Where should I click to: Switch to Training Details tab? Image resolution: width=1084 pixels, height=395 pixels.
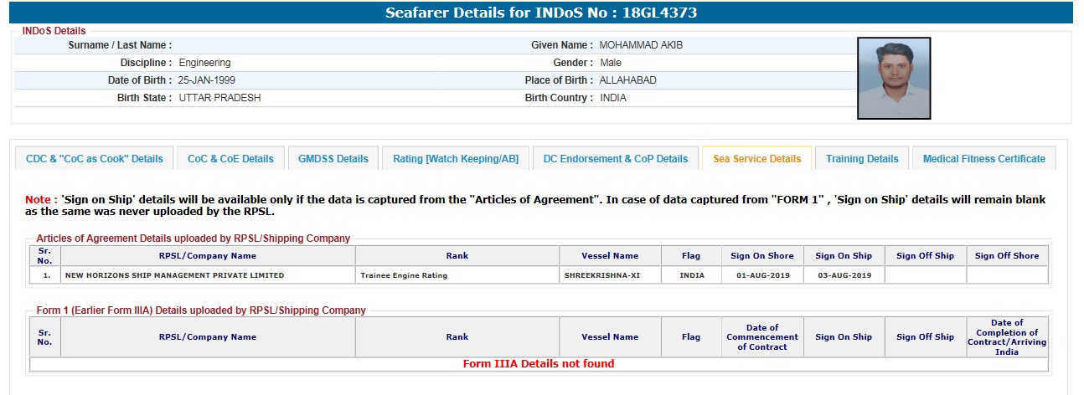coord(862,159)
